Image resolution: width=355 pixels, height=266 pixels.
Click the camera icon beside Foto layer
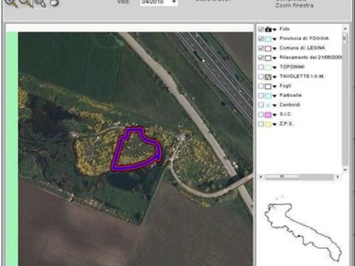268,29
